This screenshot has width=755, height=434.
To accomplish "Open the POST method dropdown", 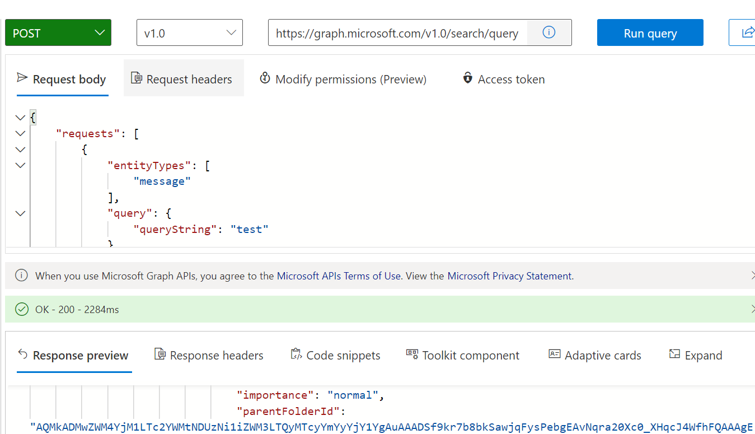I will [58, 32].
